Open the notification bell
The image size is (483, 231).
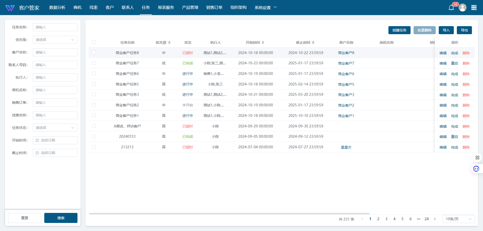(x=451, y=8)
